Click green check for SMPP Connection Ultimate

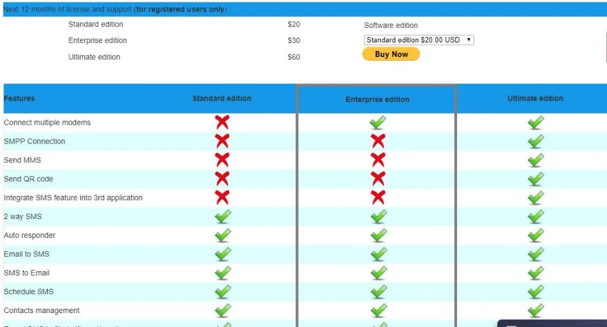(536, 141)
